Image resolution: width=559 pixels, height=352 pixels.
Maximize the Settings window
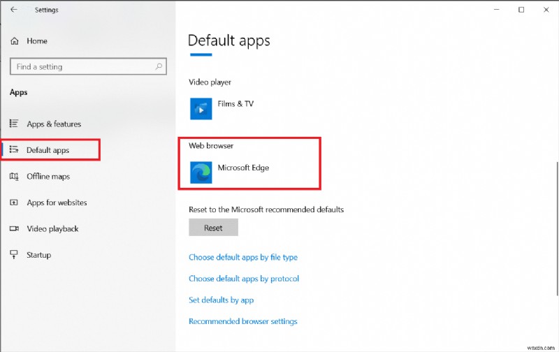pos(521,10)
